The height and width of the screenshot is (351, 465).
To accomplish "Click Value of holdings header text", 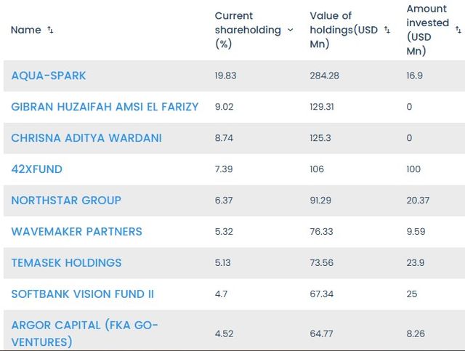I will (x=341, y=30).
